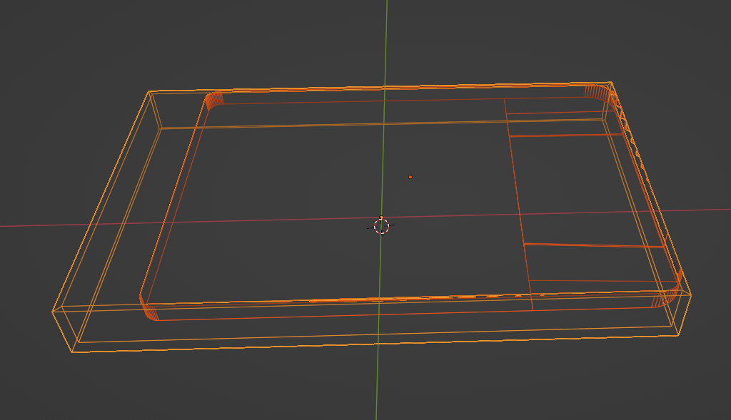Click the vertical divider edge inside the tray

519,207
